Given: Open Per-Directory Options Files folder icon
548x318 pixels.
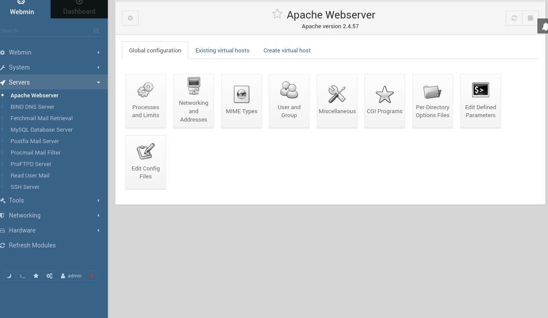Looking at the screenshot, I should (433, 101).
